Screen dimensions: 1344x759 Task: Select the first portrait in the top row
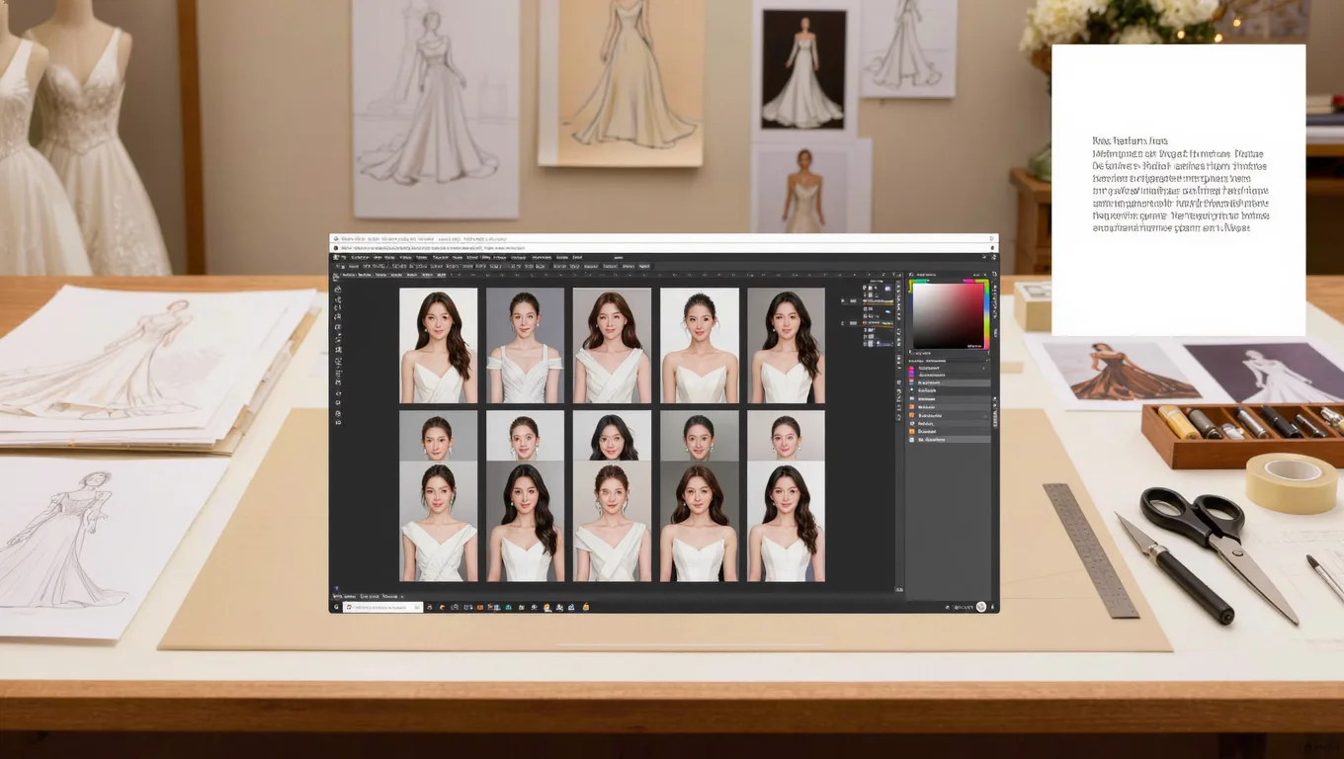tap(438, 345)
